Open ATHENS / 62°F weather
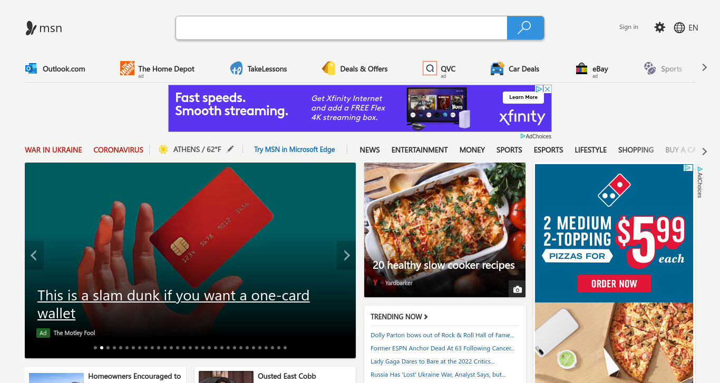This screenshot has height=383, width=720. point(197,149)
